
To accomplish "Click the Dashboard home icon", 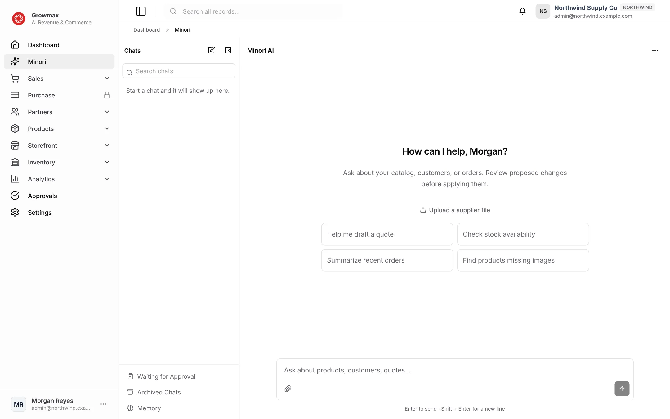I will [x=15, y=45].
